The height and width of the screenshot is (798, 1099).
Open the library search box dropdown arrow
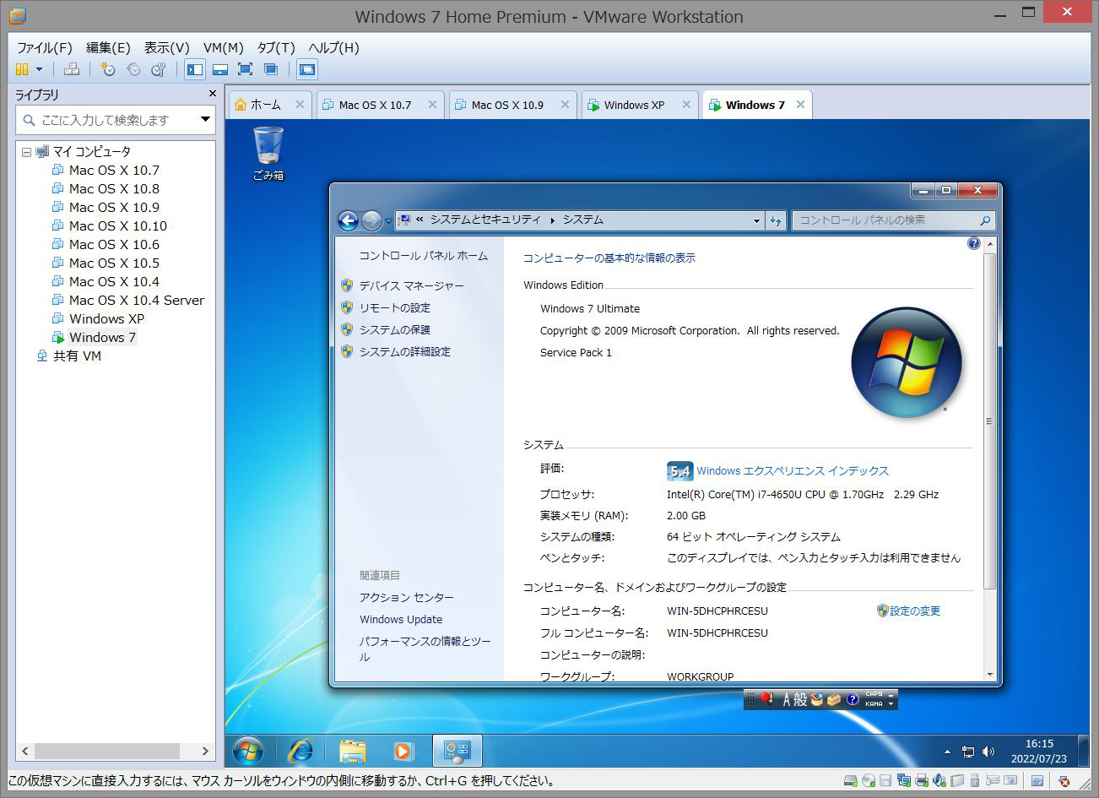pyautogui.click(x=205, y=120)
